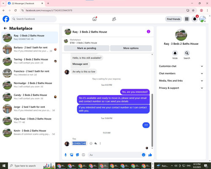Search in conversation magnifier icon
Image resolution: width=211 pixels, height=169 pixels.
187,53
